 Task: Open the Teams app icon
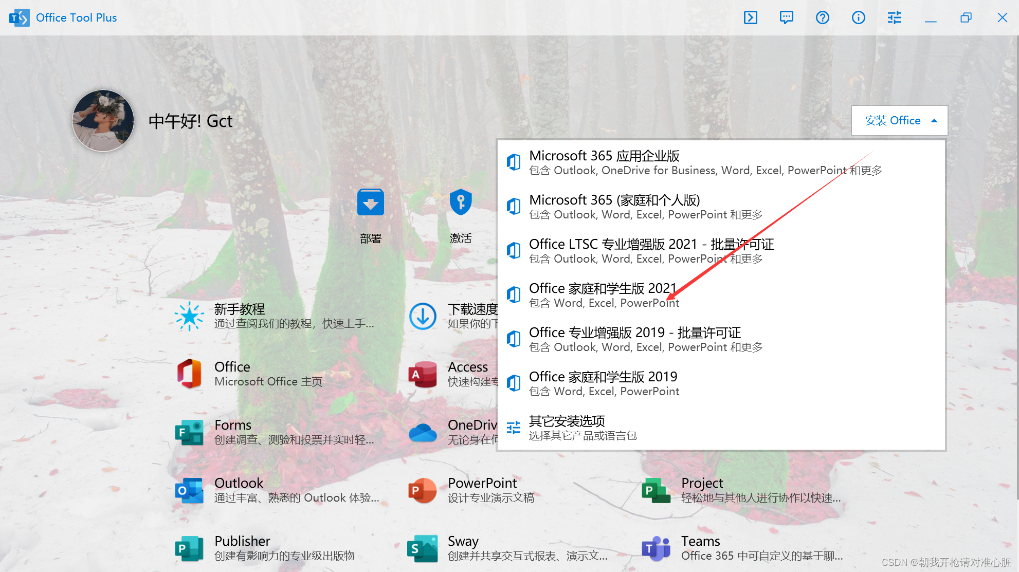click(656, 548)
